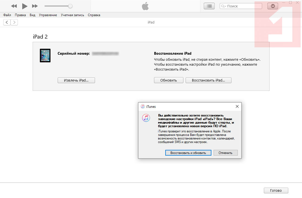Open the Учетная запись menu

click(72, 15)
